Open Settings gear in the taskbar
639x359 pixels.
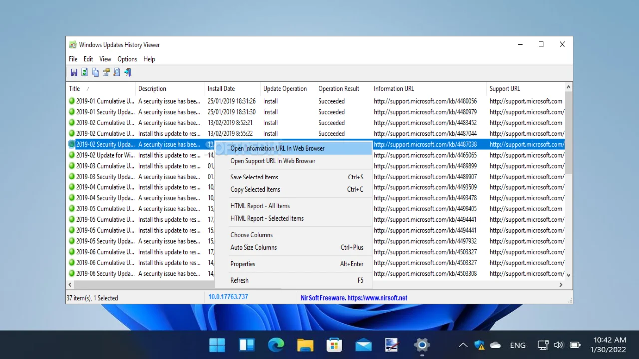tap(422, 345)
